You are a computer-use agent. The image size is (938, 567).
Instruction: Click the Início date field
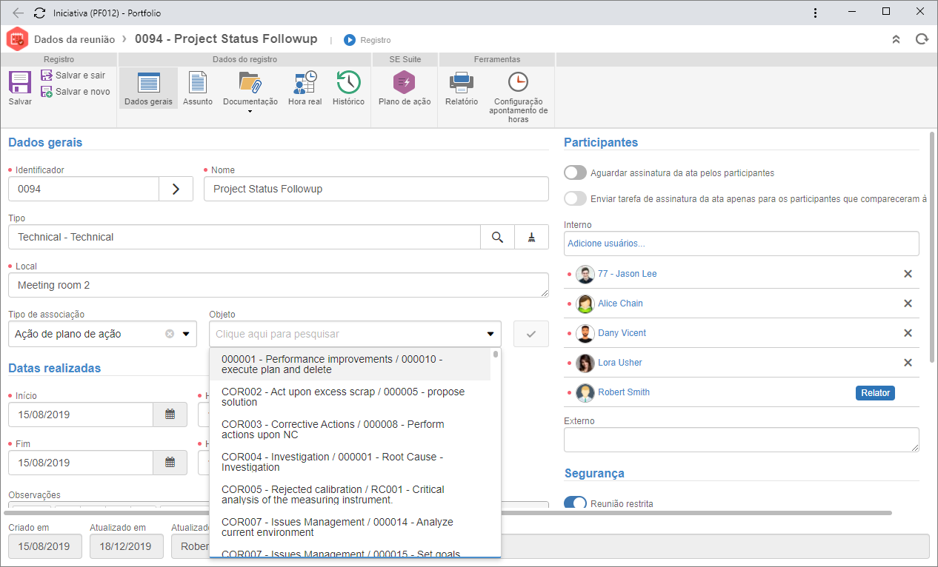[x=81, y=415]
